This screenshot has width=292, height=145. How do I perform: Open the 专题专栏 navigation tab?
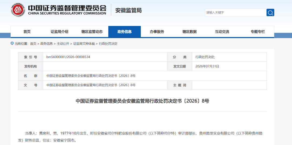pyautogui.click(x=258, y=32)
